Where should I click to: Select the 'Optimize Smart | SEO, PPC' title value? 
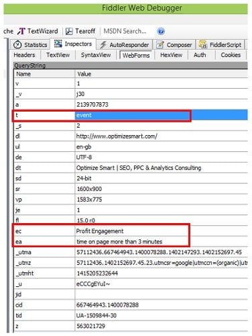pyautogui.click(x=139, y=168)
